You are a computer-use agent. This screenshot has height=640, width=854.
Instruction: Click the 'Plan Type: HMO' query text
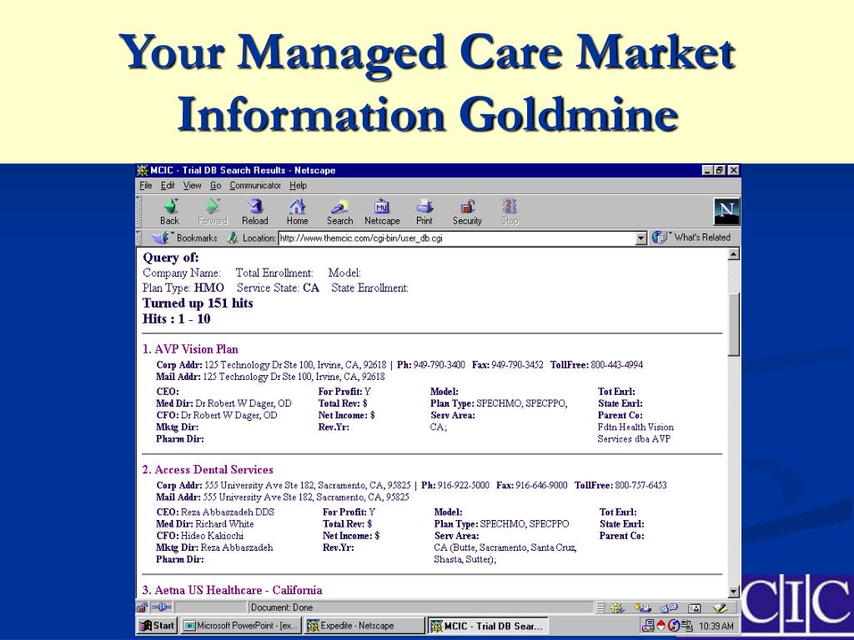[183, 287]
